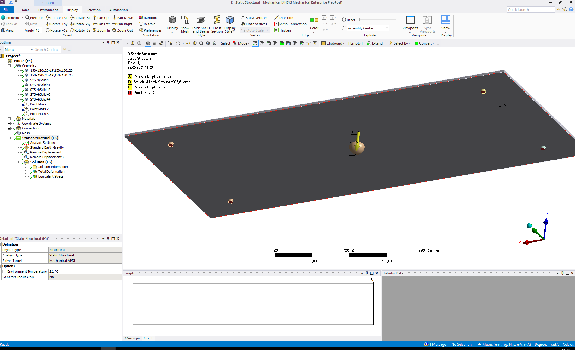Open the Extend selection dropdown
The height and width of the screenshot is (350, 575).
[376, 43]
